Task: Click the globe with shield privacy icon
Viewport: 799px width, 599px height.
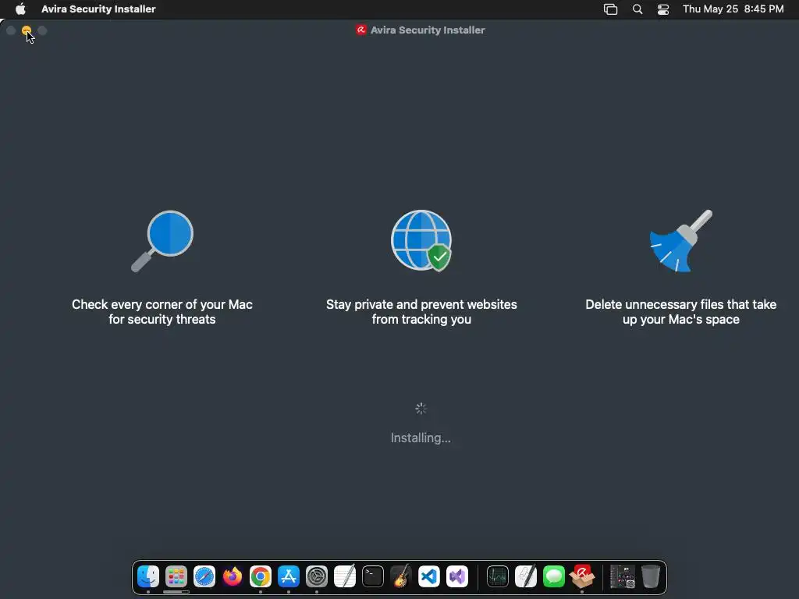Action: click(421, 240)
